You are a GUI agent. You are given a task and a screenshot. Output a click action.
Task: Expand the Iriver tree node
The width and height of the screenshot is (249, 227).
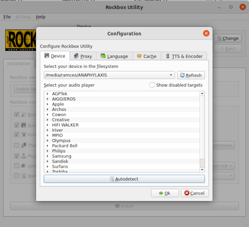tap(47, 130)
